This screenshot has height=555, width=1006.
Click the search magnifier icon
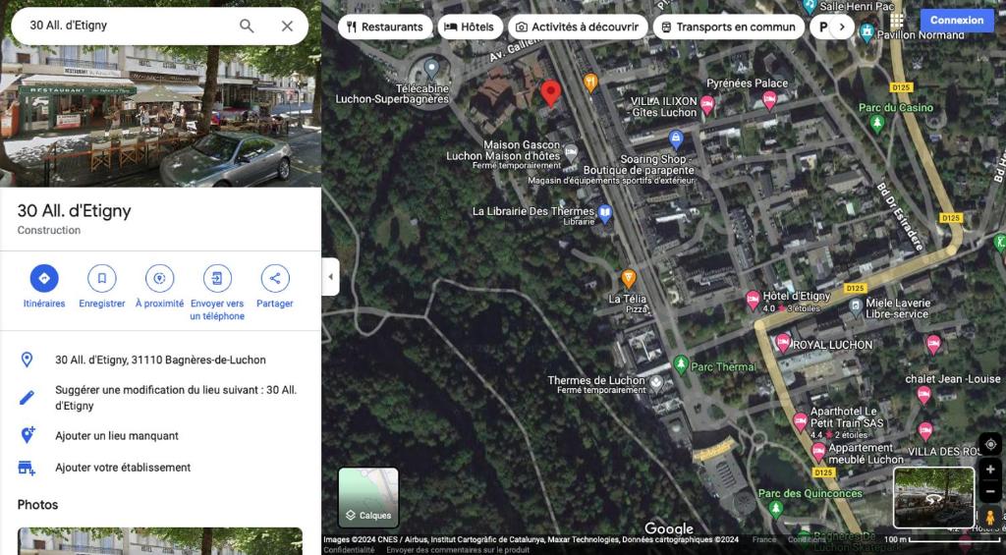pos(247,26)
